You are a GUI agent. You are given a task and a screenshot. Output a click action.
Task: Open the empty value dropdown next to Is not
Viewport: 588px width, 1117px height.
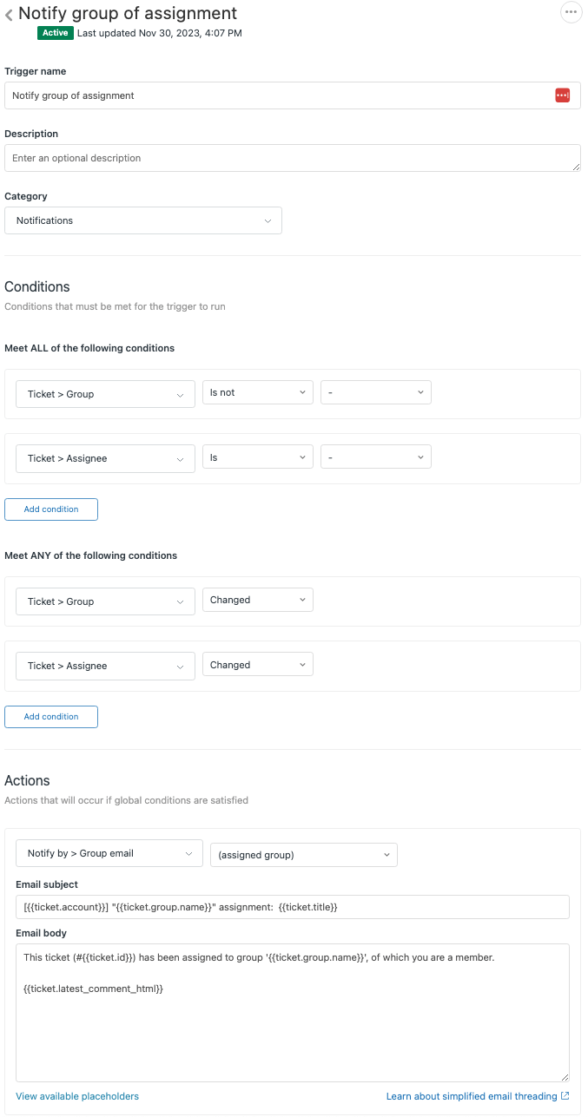(x=375, y=392)
